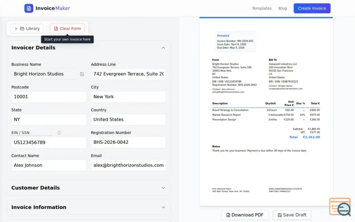Go to the Blog link

pos(283,8)
